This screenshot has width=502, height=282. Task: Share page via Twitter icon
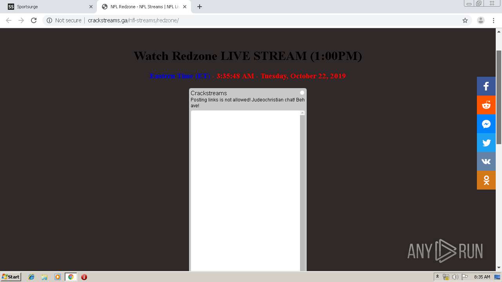tap(486, 143)
